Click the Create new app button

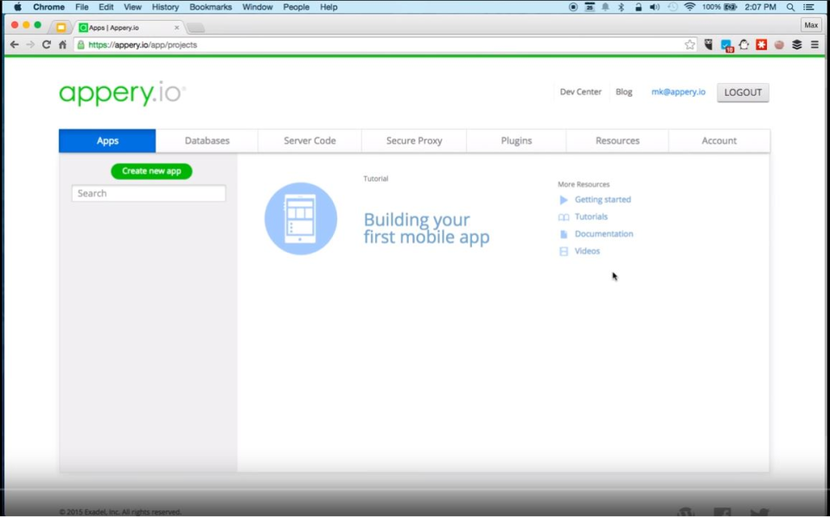(x=150, y=171)
